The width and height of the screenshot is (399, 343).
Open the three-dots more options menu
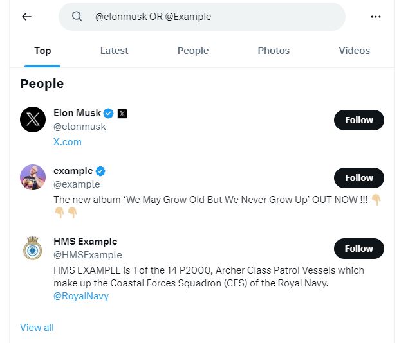[376, 17]
